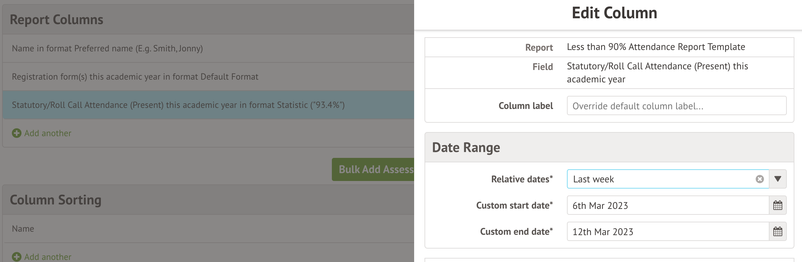Select the Registration form(s) this academic year row

(135, 77)
